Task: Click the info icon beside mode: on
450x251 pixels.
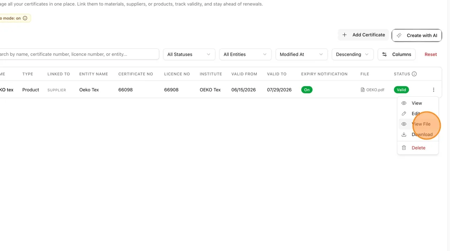Action: click(25, 18)
